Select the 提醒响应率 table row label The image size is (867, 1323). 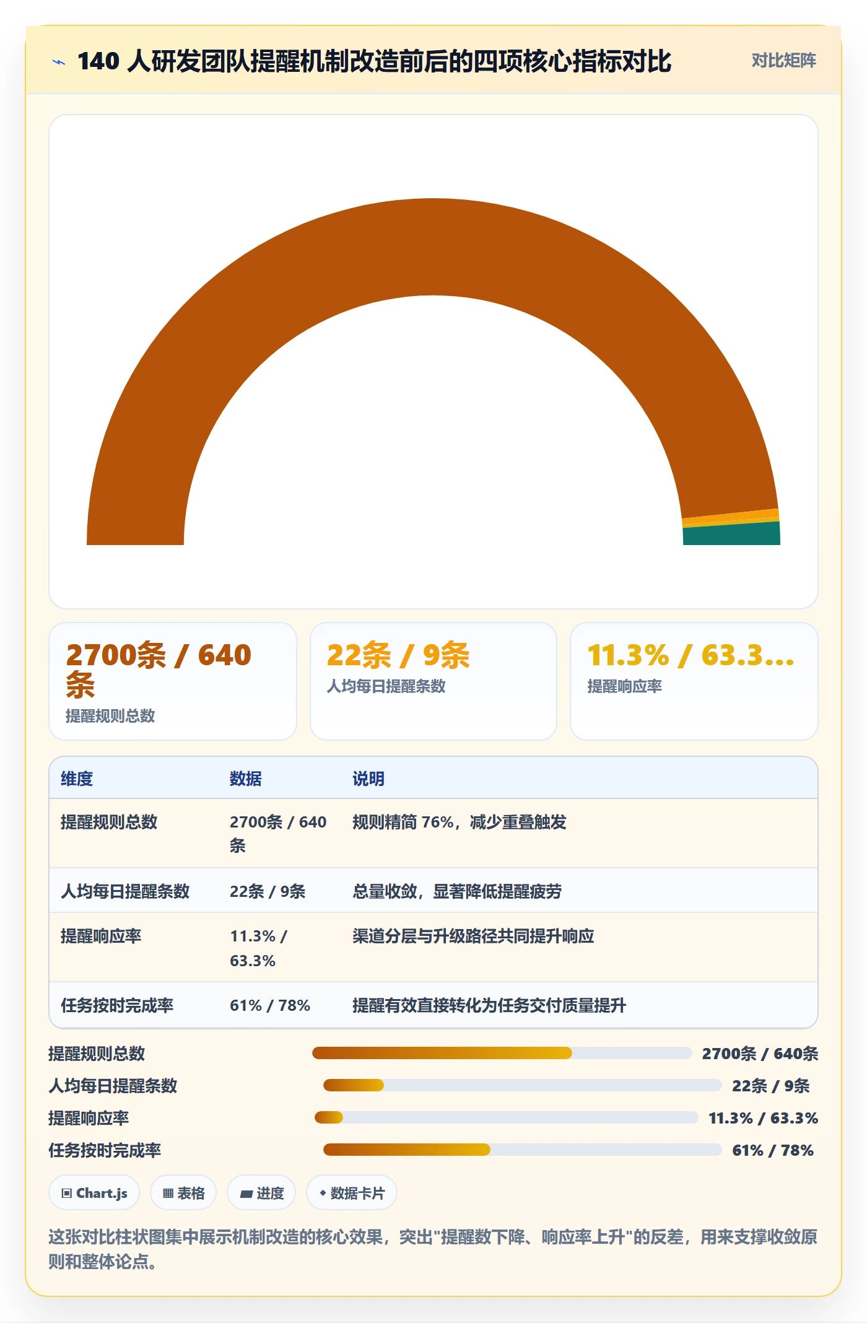(101, 936)
